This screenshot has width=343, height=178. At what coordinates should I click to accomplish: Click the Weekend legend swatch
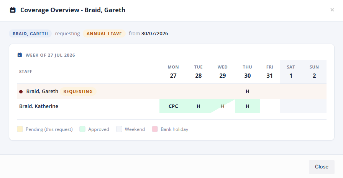119,129
